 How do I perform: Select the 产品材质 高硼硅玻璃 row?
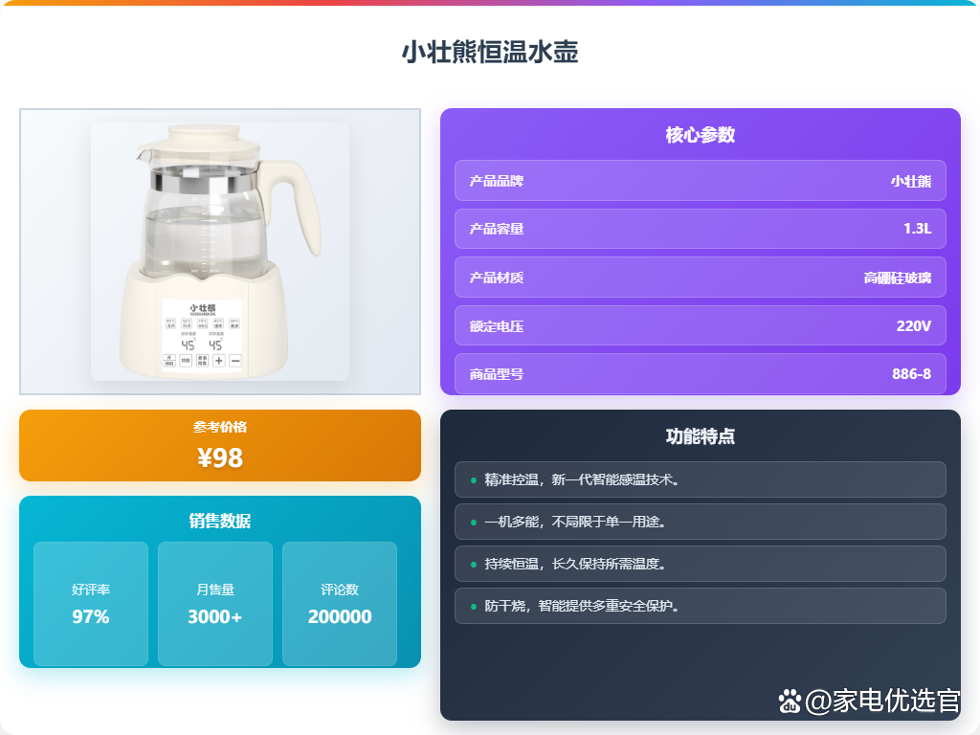(x=700, y=278)
